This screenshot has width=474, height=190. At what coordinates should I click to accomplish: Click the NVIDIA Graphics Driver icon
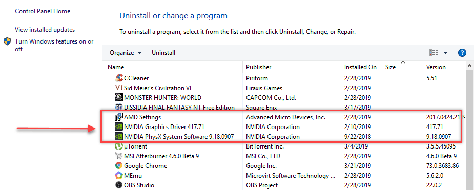point(119,127)
